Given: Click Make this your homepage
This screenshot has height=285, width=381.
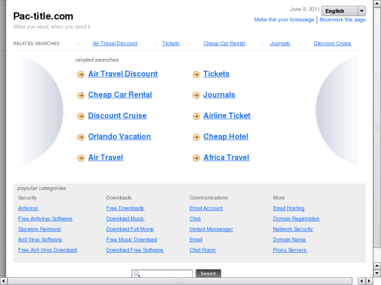Looking at the screenshot, I should [284, 20].
